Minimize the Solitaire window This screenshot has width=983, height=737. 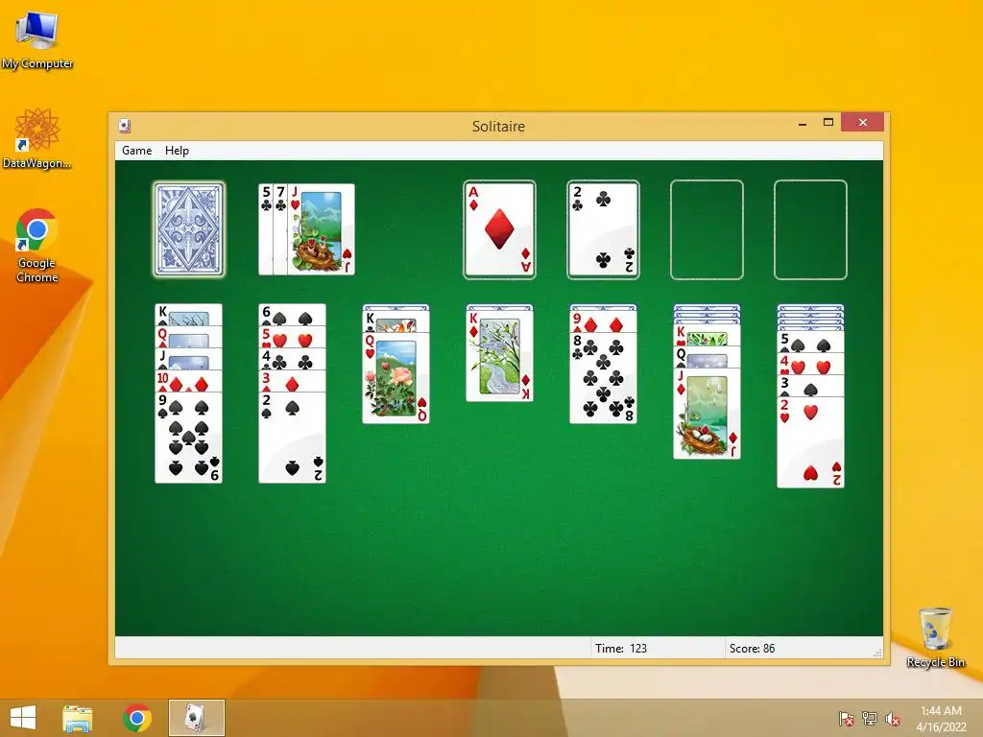click(803, 123)
